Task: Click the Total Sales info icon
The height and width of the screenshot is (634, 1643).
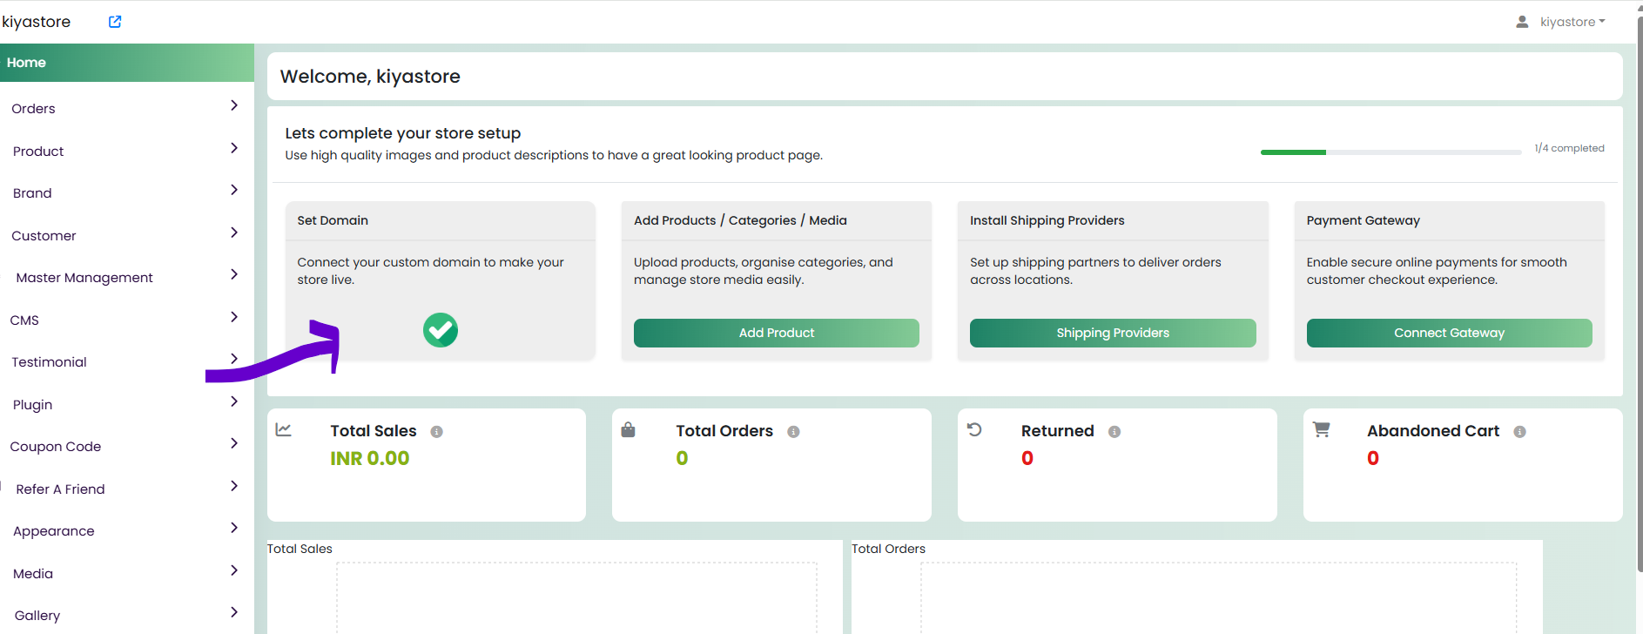Action: (x=437, y=432)
